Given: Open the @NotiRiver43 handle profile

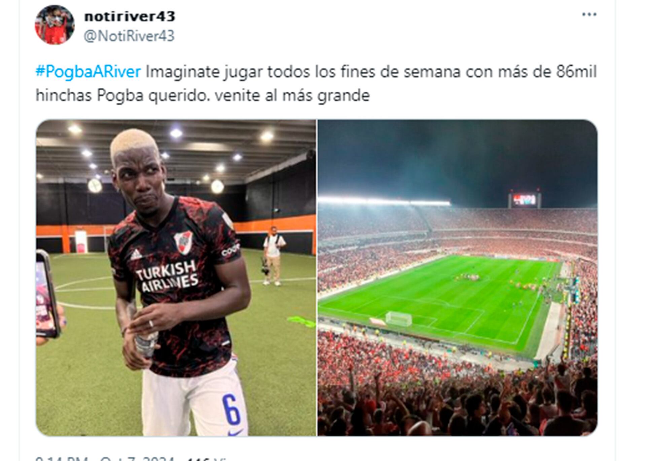Looking at the screenshot, I should [129, 36].
